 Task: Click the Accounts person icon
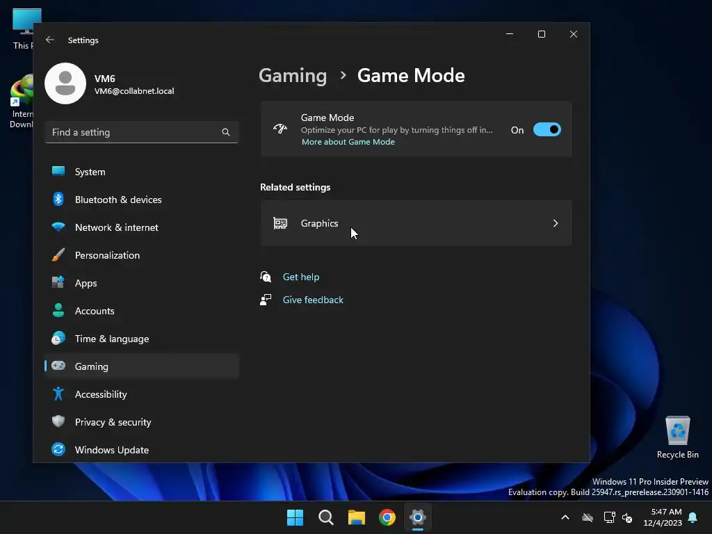[x=58, y=310]
